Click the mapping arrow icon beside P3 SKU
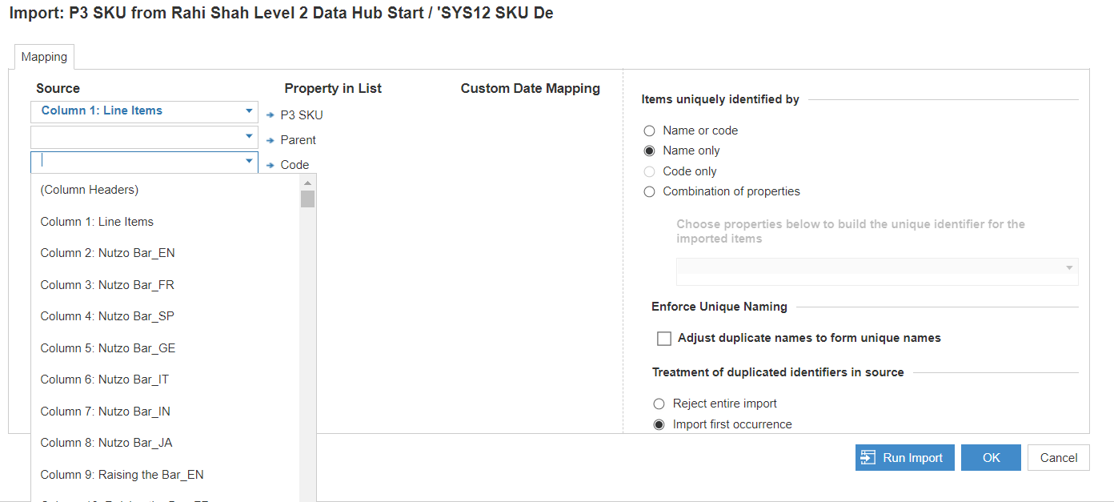The height and width of the screenshot is (502, 1114). (270, 114)
